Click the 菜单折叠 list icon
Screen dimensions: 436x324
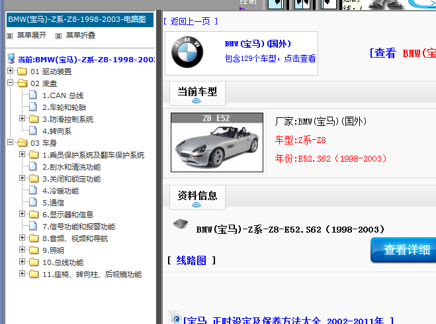pos(58,36)
